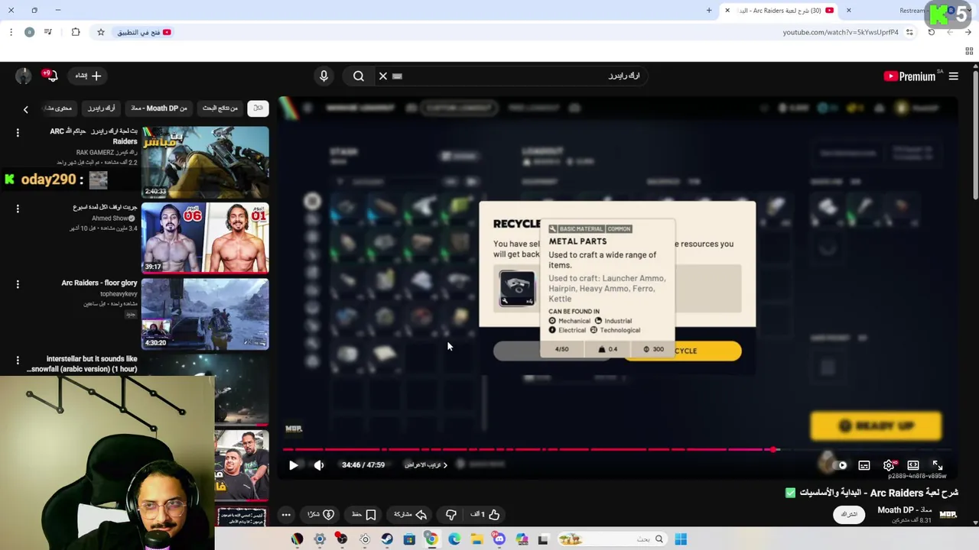This screenshot has height=550, width=979.
Task: Like the video (thumbs up)
Action: pyautogui.click(x=485, y=515)
